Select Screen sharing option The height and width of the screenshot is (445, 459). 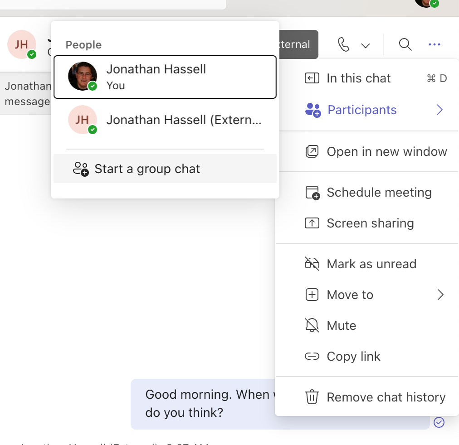pyautogui.click(x=368, y=223)
